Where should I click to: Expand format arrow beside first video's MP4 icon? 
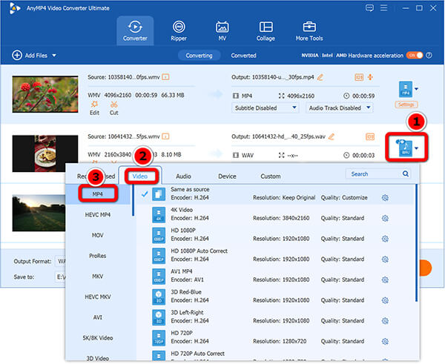416,89
